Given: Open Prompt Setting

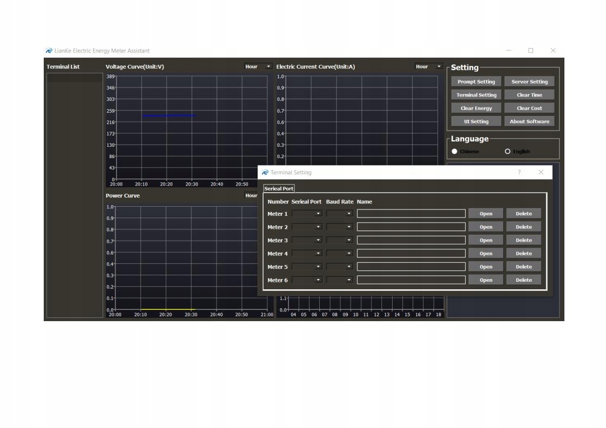Looking at the screenshot, I should [476, 81].
